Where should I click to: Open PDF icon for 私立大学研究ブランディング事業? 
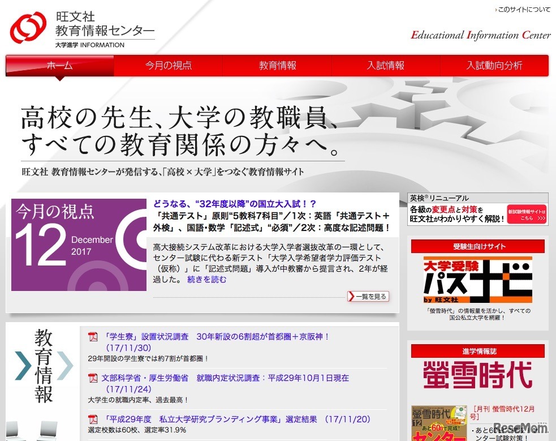[x=93, y=419]
